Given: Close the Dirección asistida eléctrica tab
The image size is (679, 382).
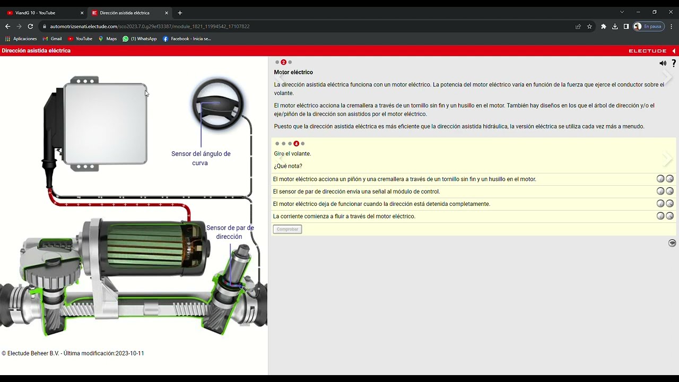Looking at the screenshot, I should click(x=167, y=13).
